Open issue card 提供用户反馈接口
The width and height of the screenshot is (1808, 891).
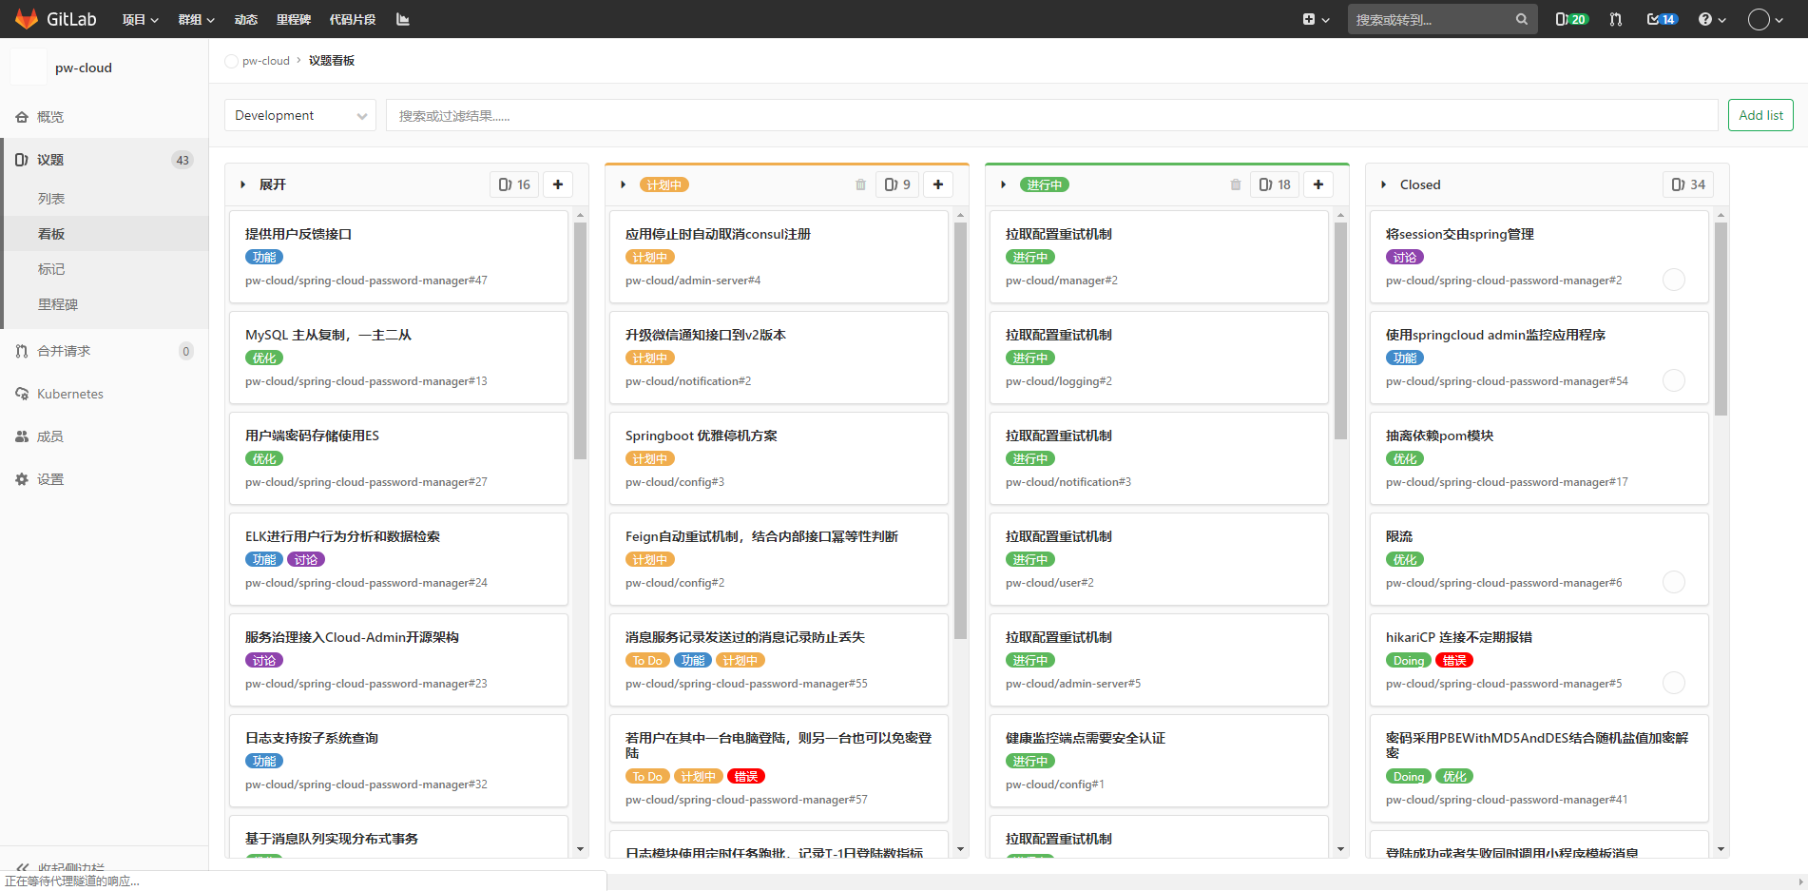coord(298,234)
